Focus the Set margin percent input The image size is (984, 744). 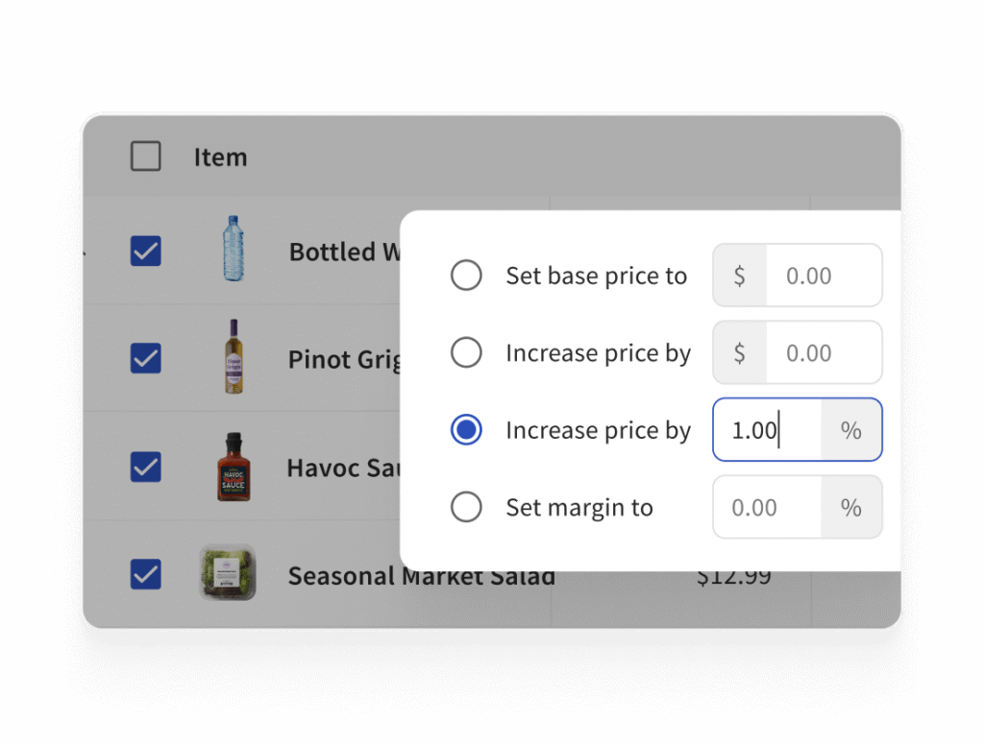[768, 507]
